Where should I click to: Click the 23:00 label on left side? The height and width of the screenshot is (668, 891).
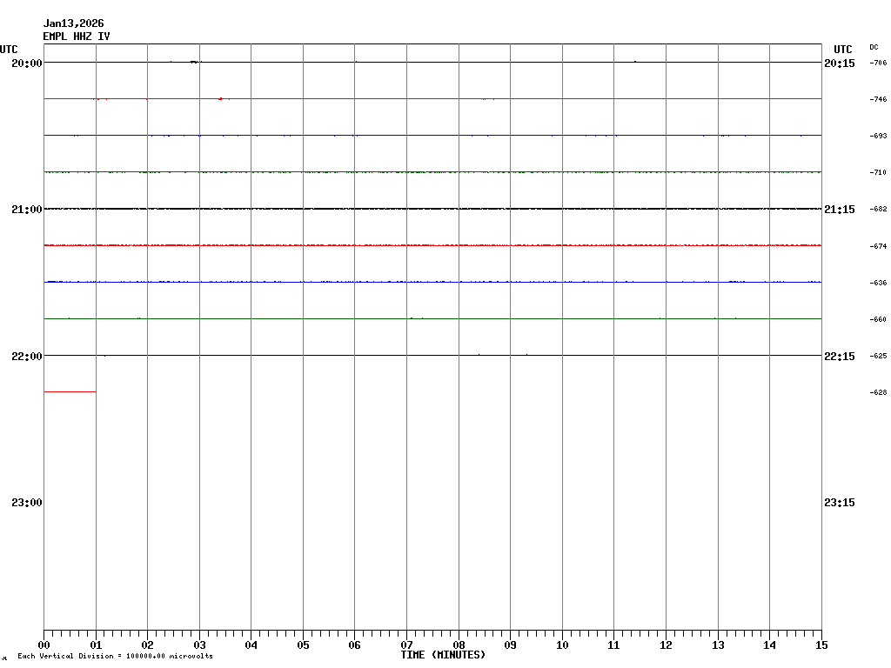[26, 503]
